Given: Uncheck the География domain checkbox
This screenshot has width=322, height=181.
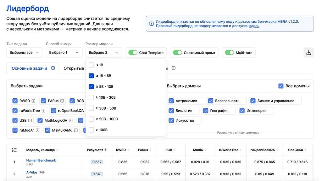Looking at the screenshot, I should [206, 111].
